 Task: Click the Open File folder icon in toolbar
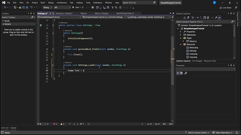pyautogui.click(x=20, y=7)
